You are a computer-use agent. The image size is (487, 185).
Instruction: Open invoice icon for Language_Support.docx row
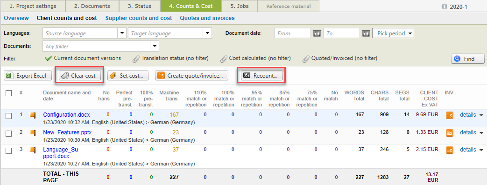coord(449,150)
